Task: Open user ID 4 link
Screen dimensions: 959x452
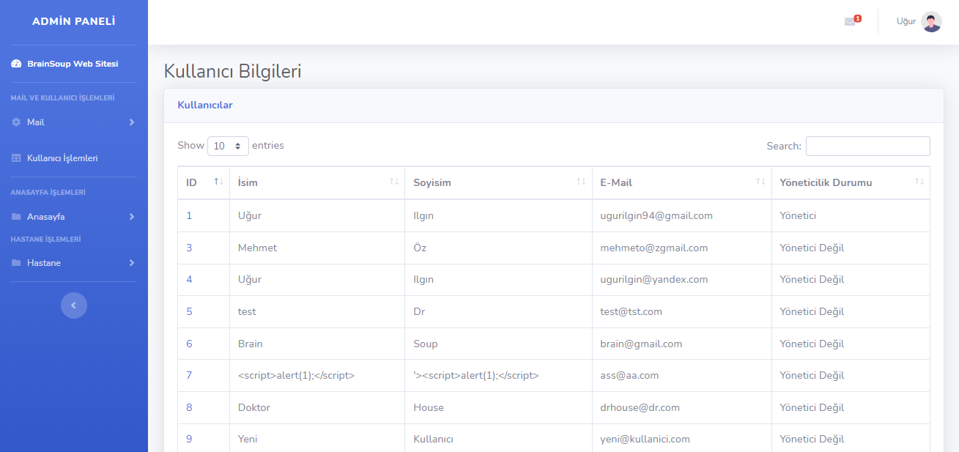Action: (189, 279)
